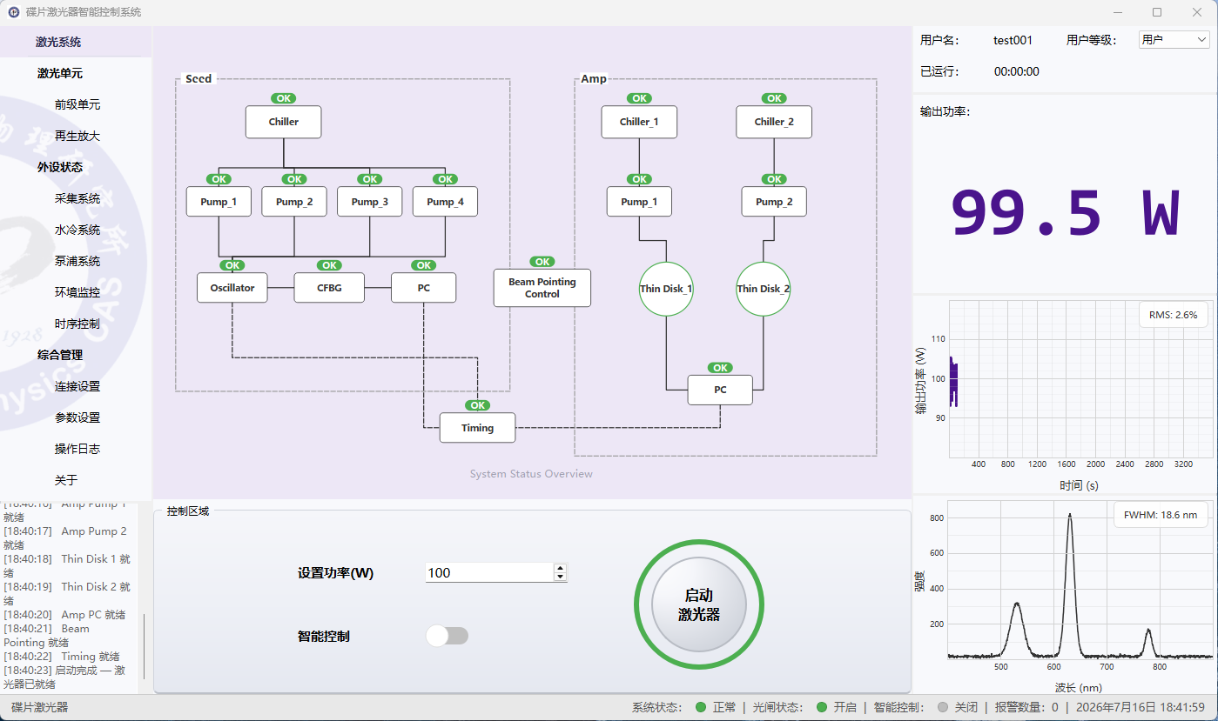Viewport: 1218px width, 721px height.
Task: Increase 设置功率 with the up arrow
Action: 560,568
